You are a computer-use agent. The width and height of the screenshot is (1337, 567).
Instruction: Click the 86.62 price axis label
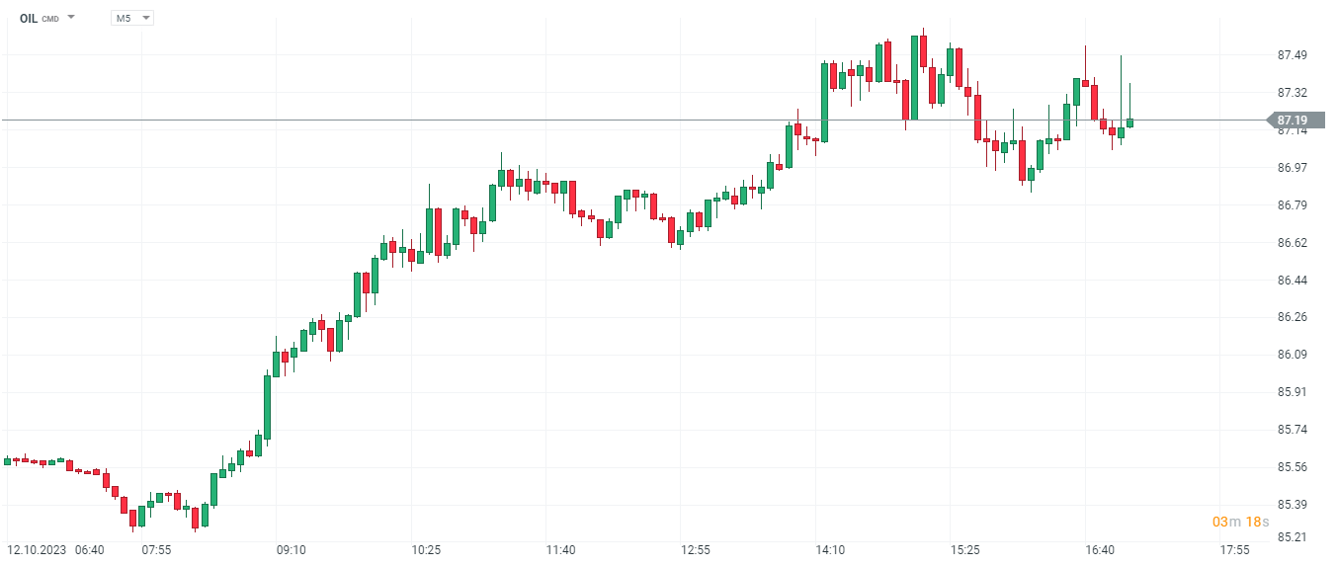[1293, 242]
